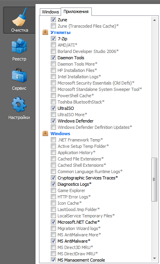Uncheck Diagnostics Logs checkbox

coord(53,184)
